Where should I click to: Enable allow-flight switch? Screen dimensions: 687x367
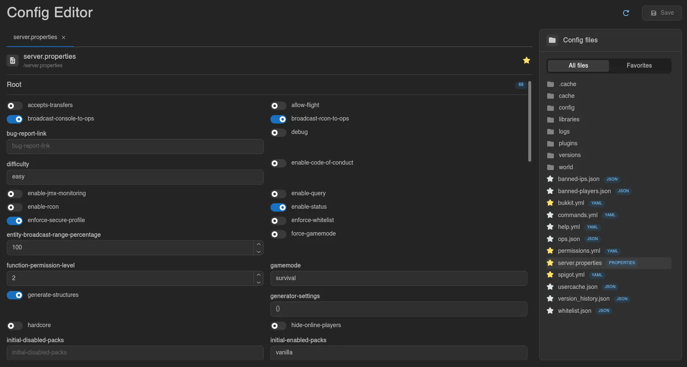(278, 106)
